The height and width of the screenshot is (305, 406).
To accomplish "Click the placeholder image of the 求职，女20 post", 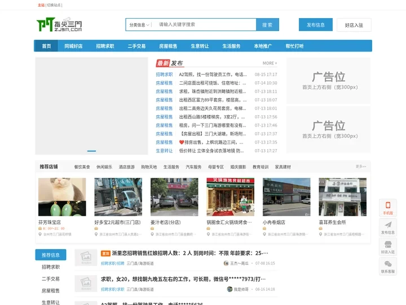I will click(86, 284).
